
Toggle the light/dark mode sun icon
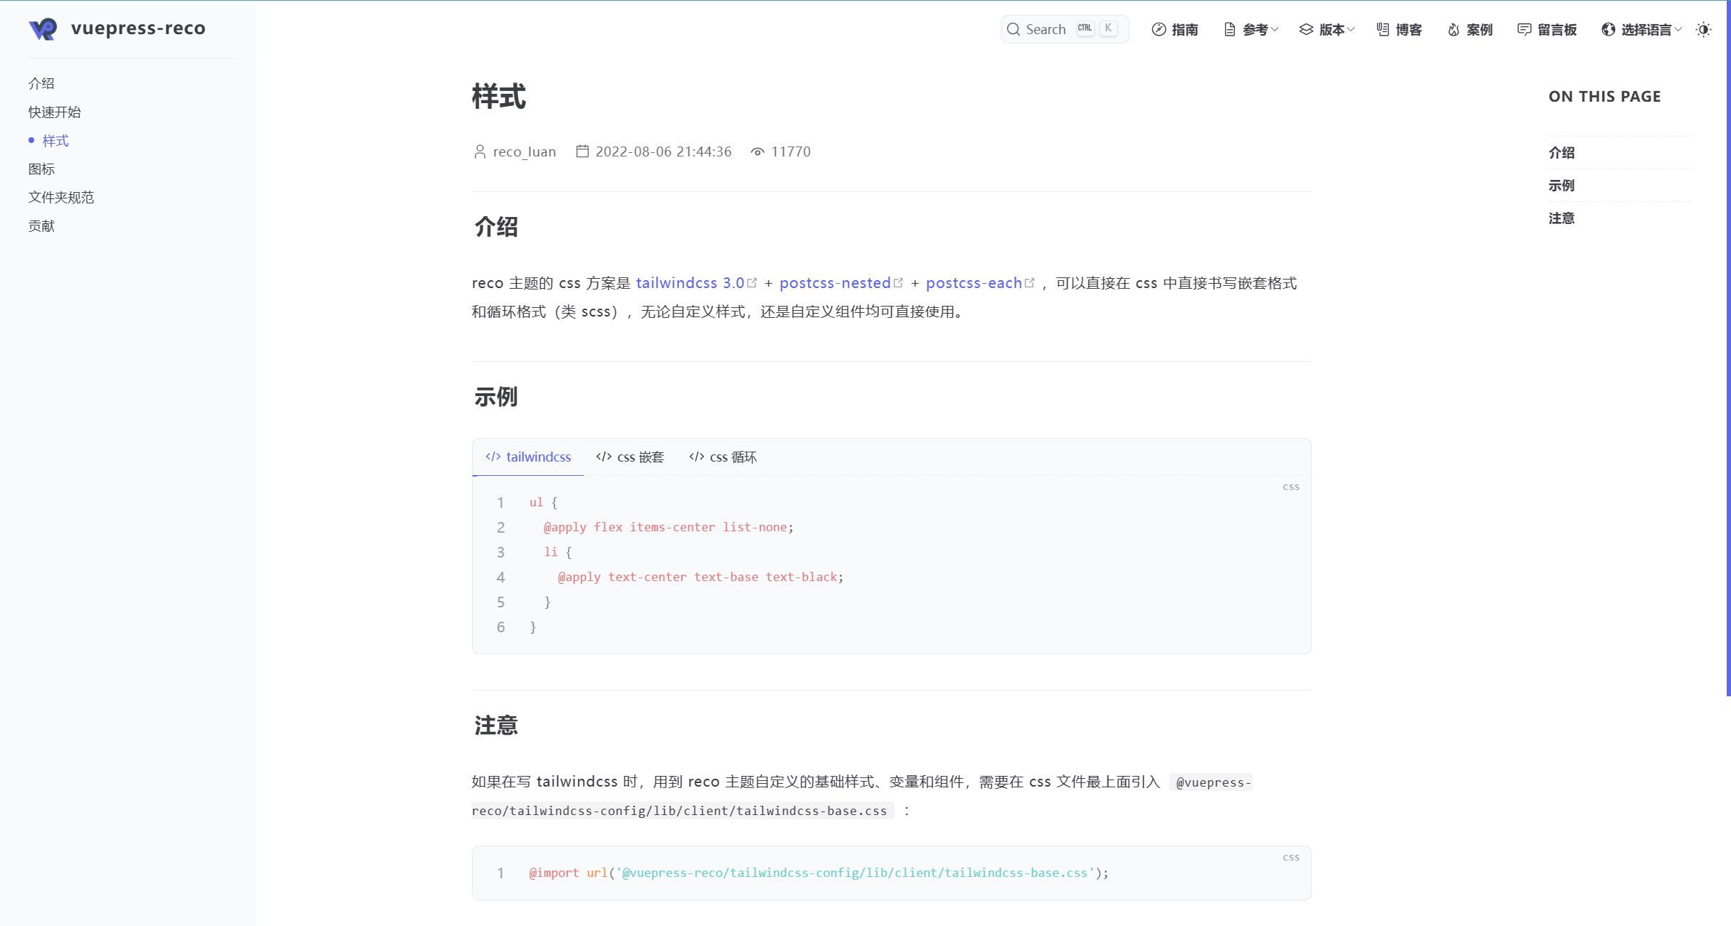click(x=1703, y=29)
